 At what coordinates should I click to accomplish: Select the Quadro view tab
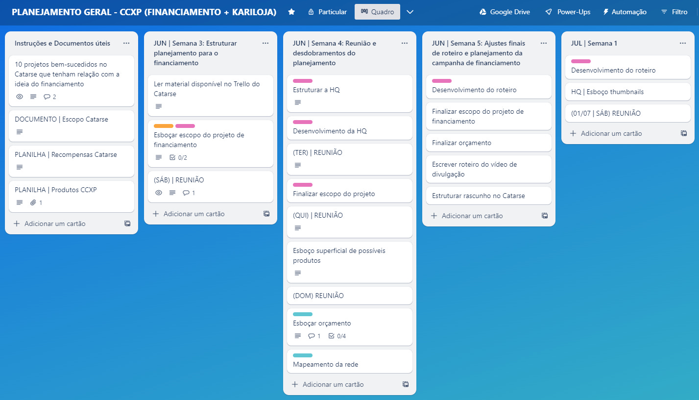click(377, 12)
